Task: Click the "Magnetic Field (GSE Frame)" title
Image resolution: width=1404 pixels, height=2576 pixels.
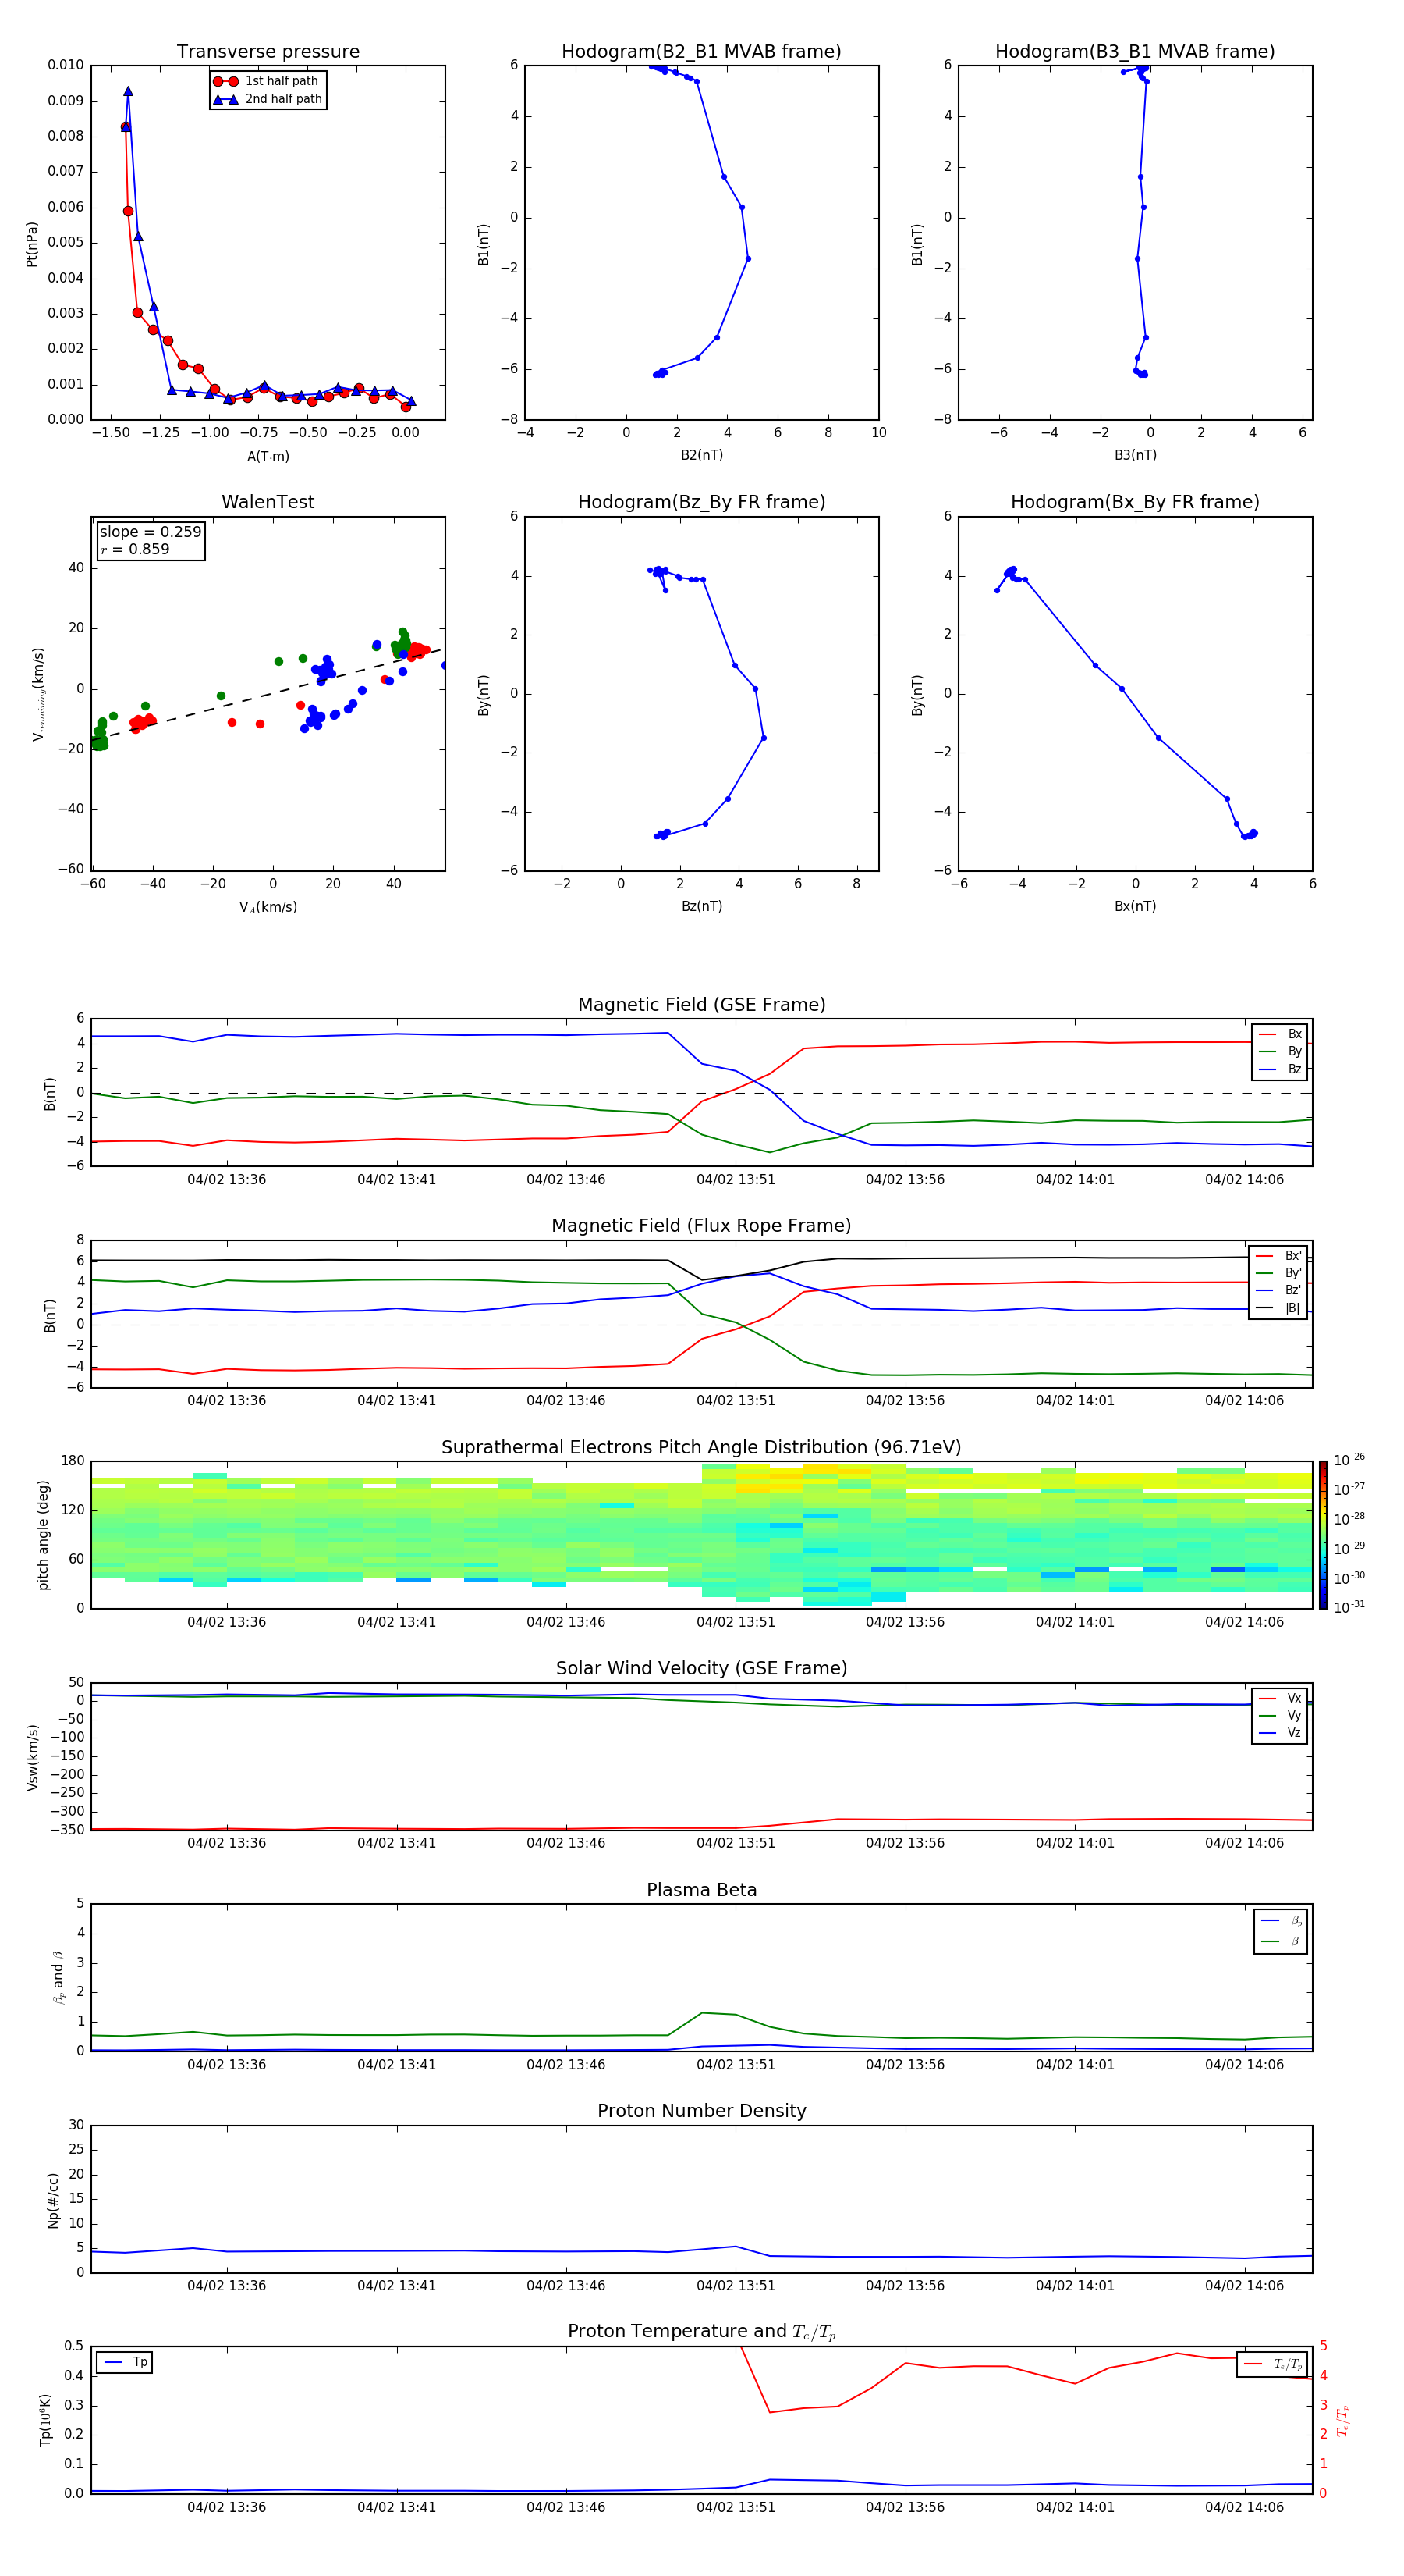Action: pos(701,1005)
